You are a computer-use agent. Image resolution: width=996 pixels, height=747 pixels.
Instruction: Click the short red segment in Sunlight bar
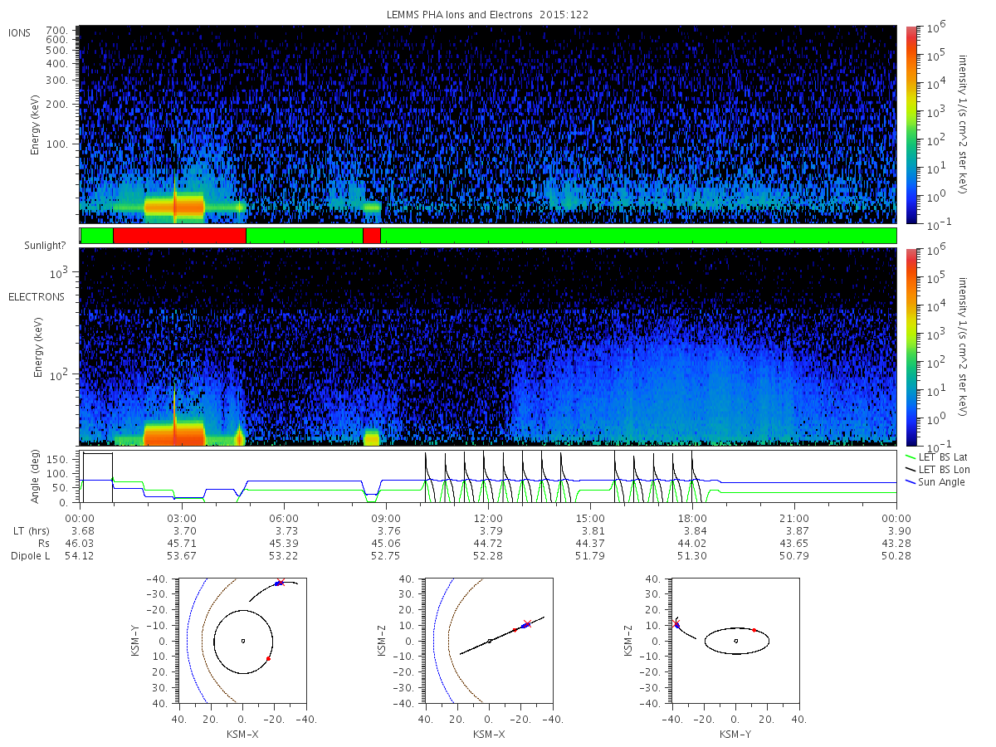(x=372, y=236)
